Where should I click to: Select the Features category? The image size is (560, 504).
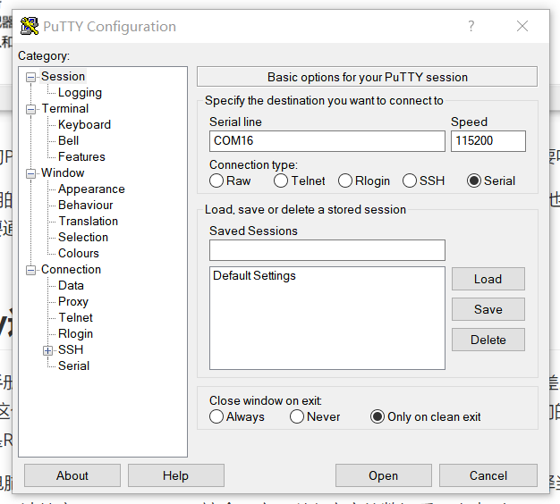click(x=81, y=156)
